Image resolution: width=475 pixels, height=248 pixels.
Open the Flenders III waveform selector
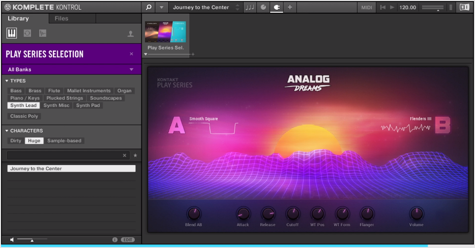421,119
